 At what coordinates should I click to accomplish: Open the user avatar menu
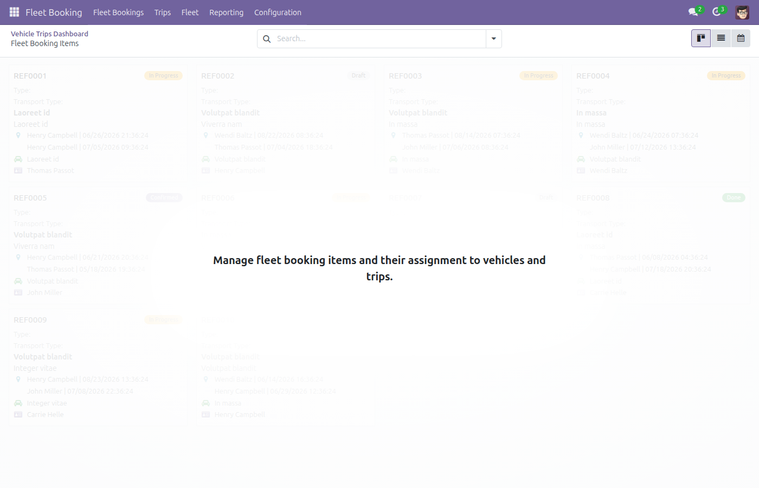tap(742, 12)
